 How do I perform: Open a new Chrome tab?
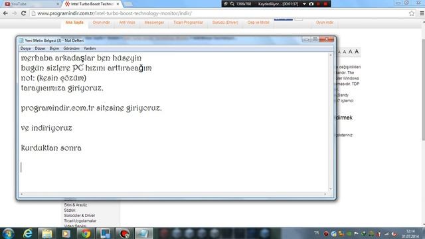click(x=128, y=4)
